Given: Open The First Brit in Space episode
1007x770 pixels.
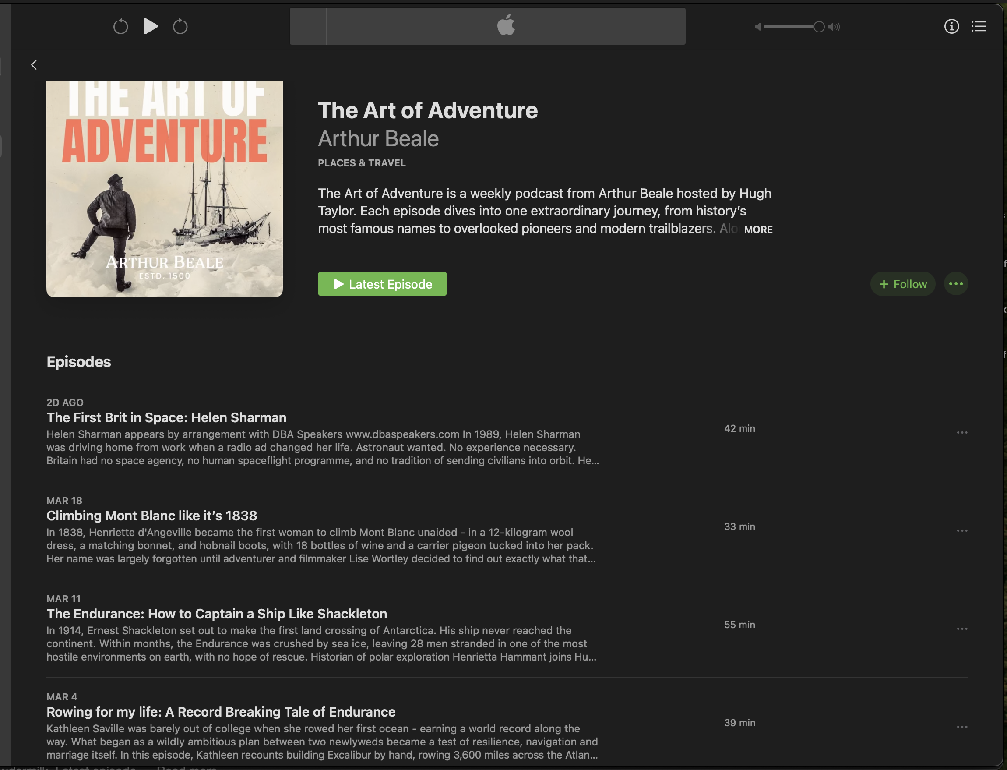Looking at the screenshot, I should point(166,417).
